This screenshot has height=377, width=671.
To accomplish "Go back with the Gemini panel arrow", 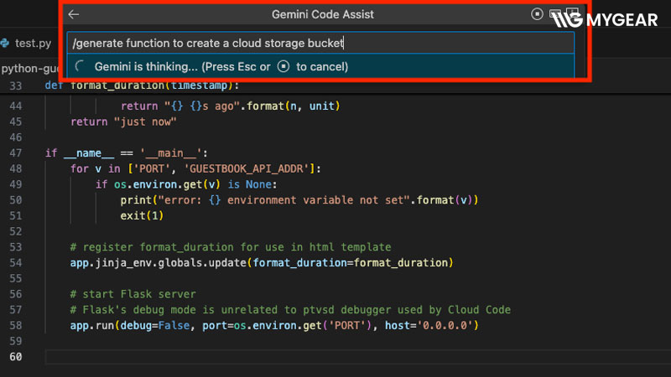I will pos(74,14).
